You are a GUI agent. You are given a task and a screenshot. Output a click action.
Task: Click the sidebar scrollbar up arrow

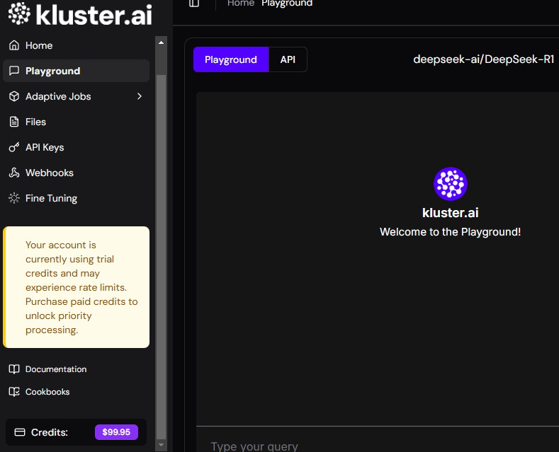point(161,42)
